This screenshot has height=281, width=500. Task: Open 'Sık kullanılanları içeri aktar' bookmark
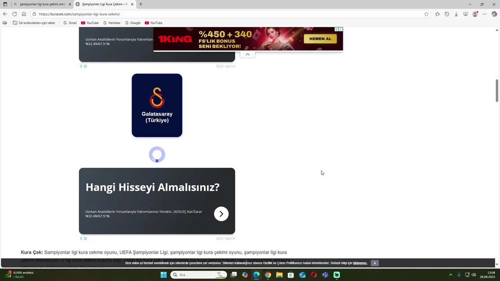34,23
